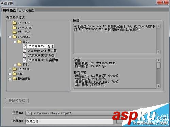Click the 删除预置(D) button
Image resolution: width=170 pixels, height=127 pixels.
tap(17, 101)
